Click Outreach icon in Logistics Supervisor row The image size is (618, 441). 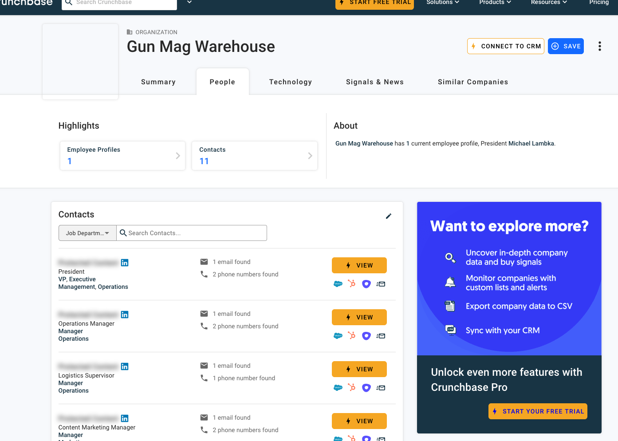(366, 388)
